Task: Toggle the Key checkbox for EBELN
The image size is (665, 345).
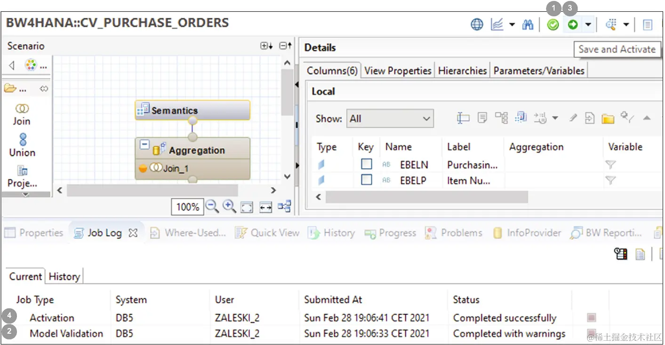Action: (x=366, y=164)
